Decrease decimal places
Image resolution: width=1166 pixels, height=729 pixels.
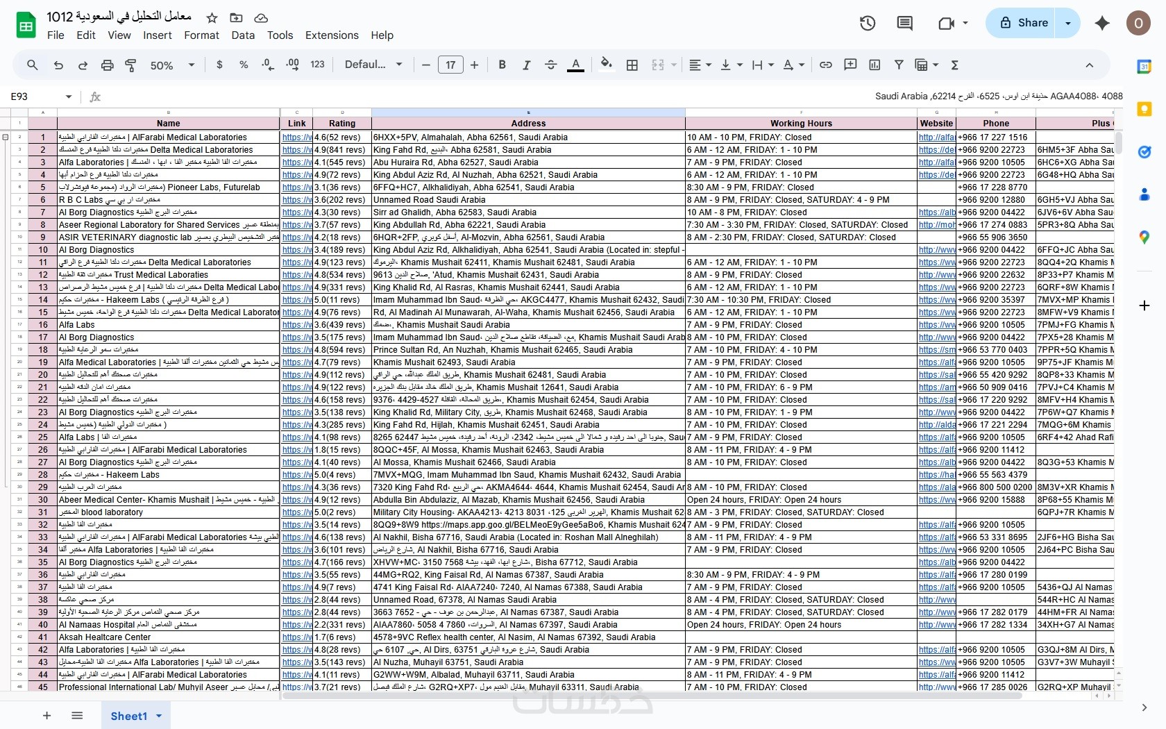[x=268, y=65]
